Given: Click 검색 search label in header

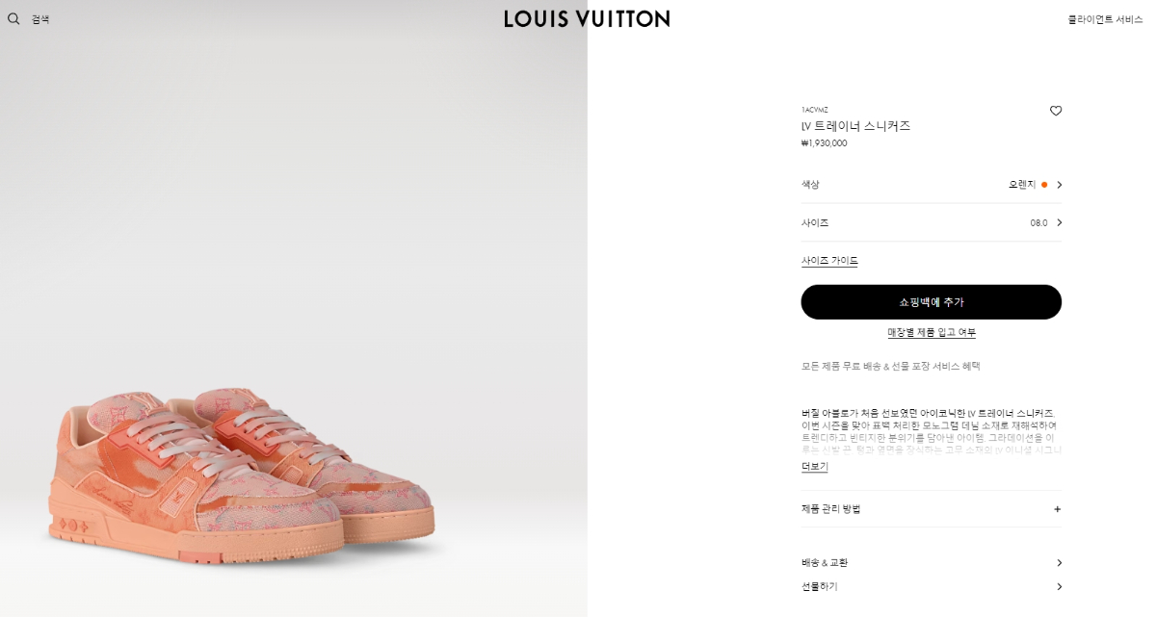Looking at the screenshot, I should tap(40, 19).
